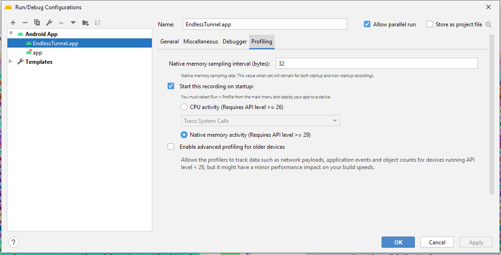Screen dimensions: 501x255
Task: Check Enable advanced profiling for older devices
Action: coord(171,146)
